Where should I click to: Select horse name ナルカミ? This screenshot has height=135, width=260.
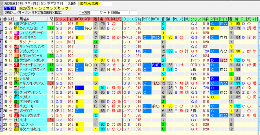coord(25,79)
